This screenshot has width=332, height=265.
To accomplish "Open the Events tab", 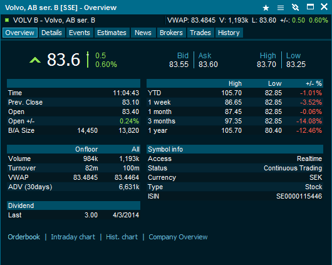I will coord(80,33).
